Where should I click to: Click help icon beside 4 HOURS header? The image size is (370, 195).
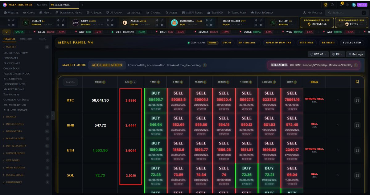click(x=275, y=82)
